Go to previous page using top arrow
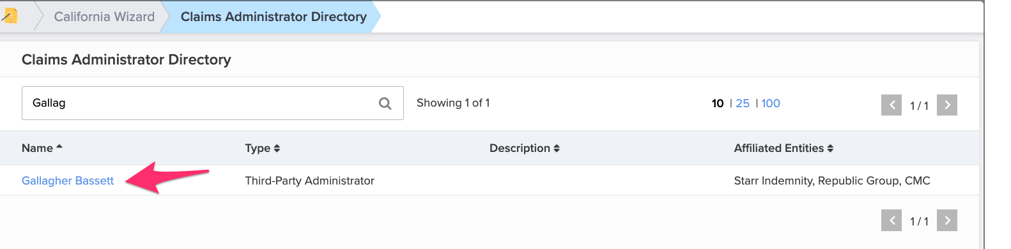This screenshot has width=1011, height=249. coord(891,105)
